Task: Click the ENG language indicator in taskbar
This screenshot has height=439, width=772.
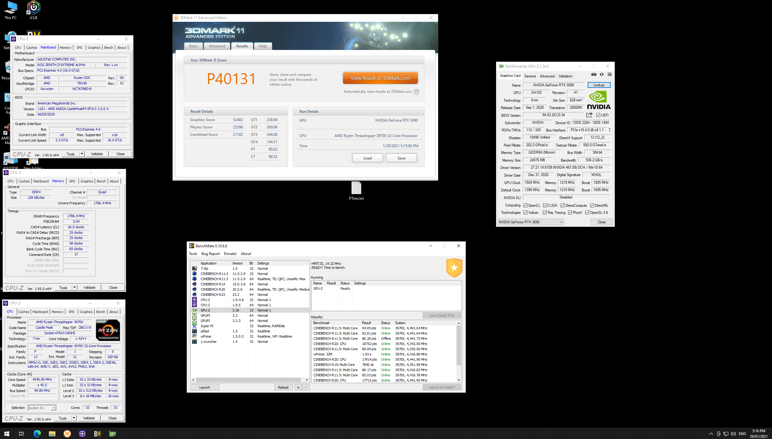Action: (742, 433)
